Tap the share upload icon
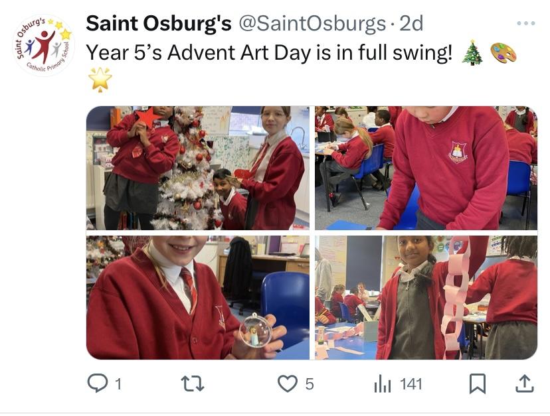550x416 pixels. tap(524, 383)
